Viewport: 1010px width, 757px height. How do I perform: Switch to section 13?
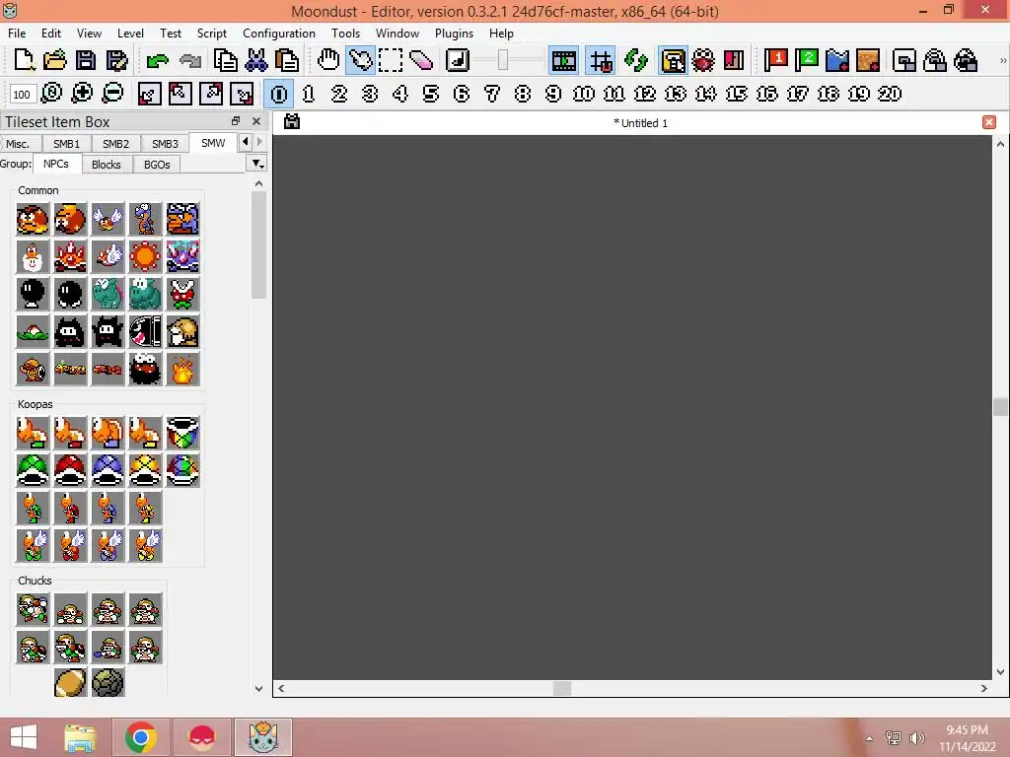676,94
